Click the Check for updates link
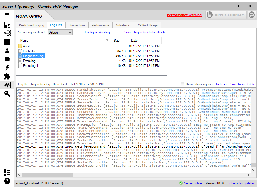 [x=242, y=183]
